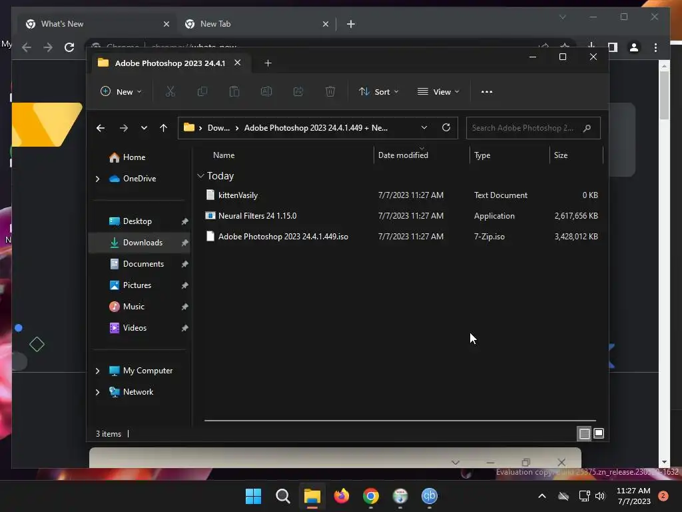The image size is (682, 512).
Task: Click the Delete trash icon in toolbar
Action: (x=330, y=91)
